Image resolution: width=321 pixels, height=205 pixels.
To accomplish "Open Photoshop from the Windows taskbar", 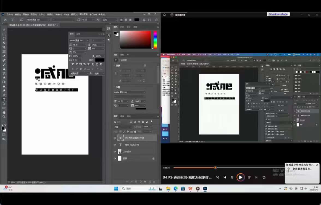I will click(205, 189).
